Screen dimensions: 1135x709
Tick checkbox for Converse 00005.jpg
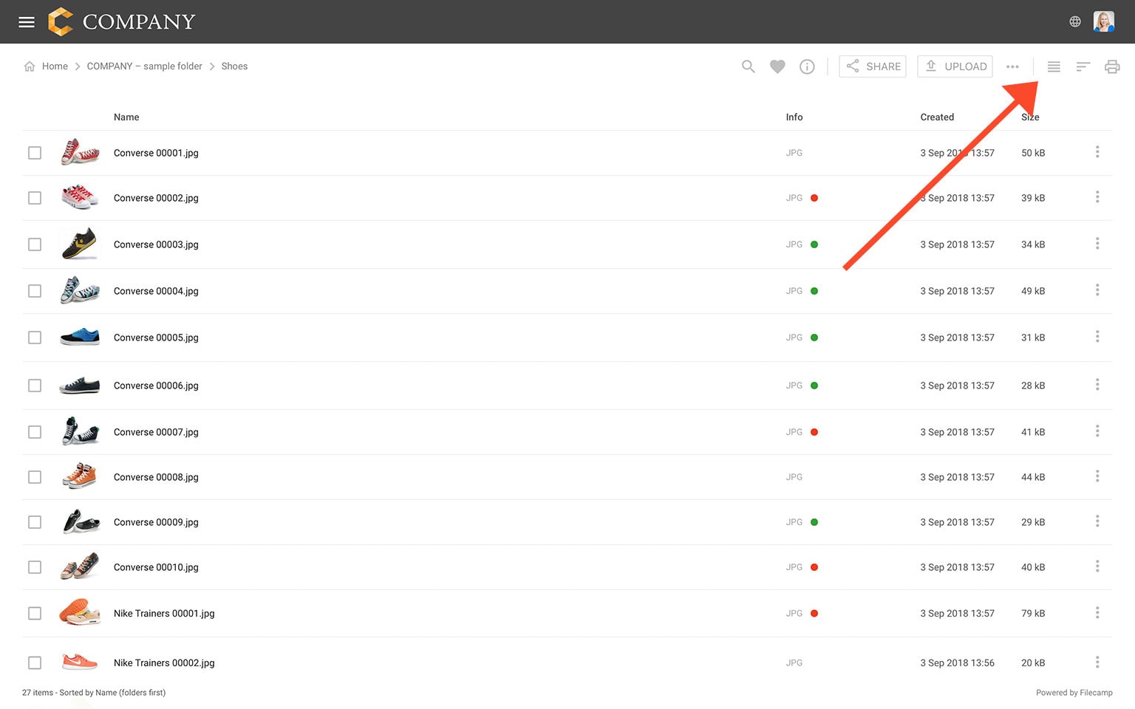(x=35, y=338)
